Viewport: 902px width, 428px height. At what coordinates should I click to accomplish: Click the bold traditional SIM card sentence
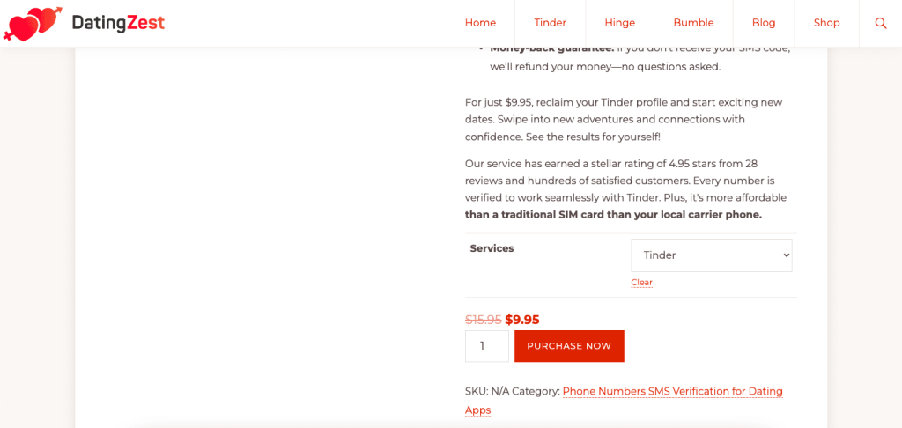tap(613, 215)
